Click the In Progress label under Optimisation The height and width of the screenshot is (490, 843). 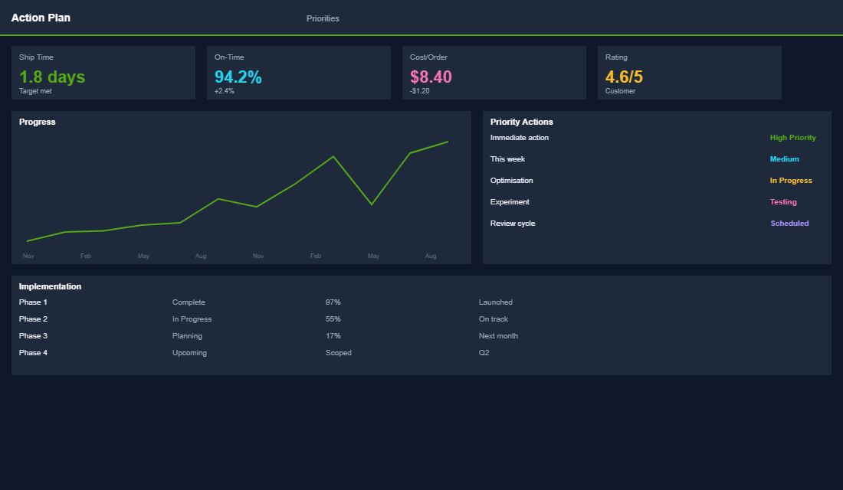(x=791, y=180)
